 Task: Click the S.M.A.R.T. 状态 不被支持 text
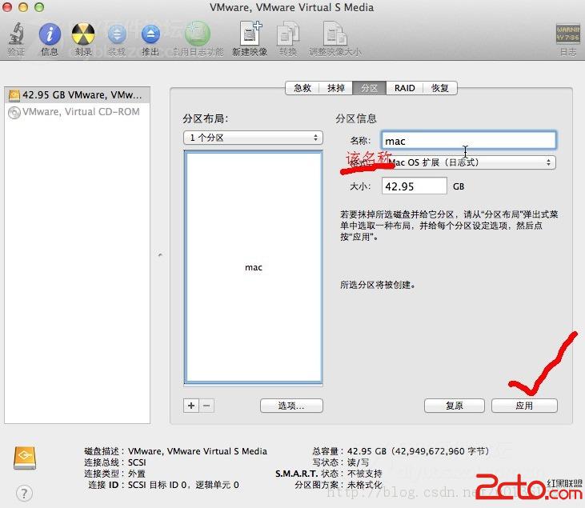coord(329,474)
